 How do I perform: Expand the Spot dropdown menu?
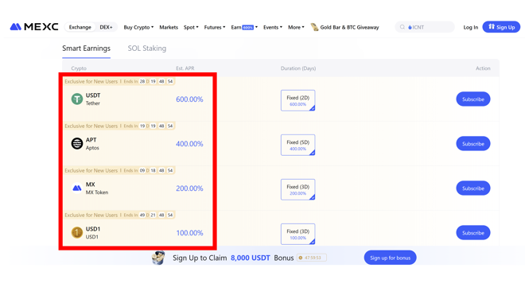coord(191,27)
